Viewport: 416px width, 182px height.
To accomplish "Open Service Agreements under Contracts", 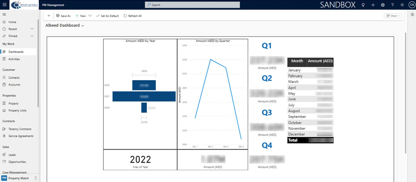I will [21, 136].
